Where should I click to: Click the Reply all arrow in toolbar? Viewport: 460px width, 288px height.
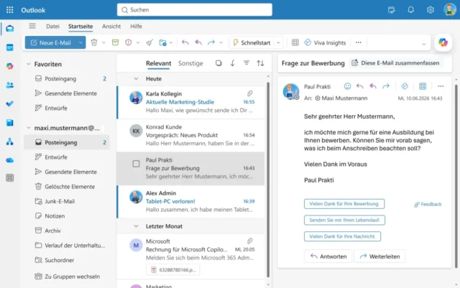[x=198, y=42]
